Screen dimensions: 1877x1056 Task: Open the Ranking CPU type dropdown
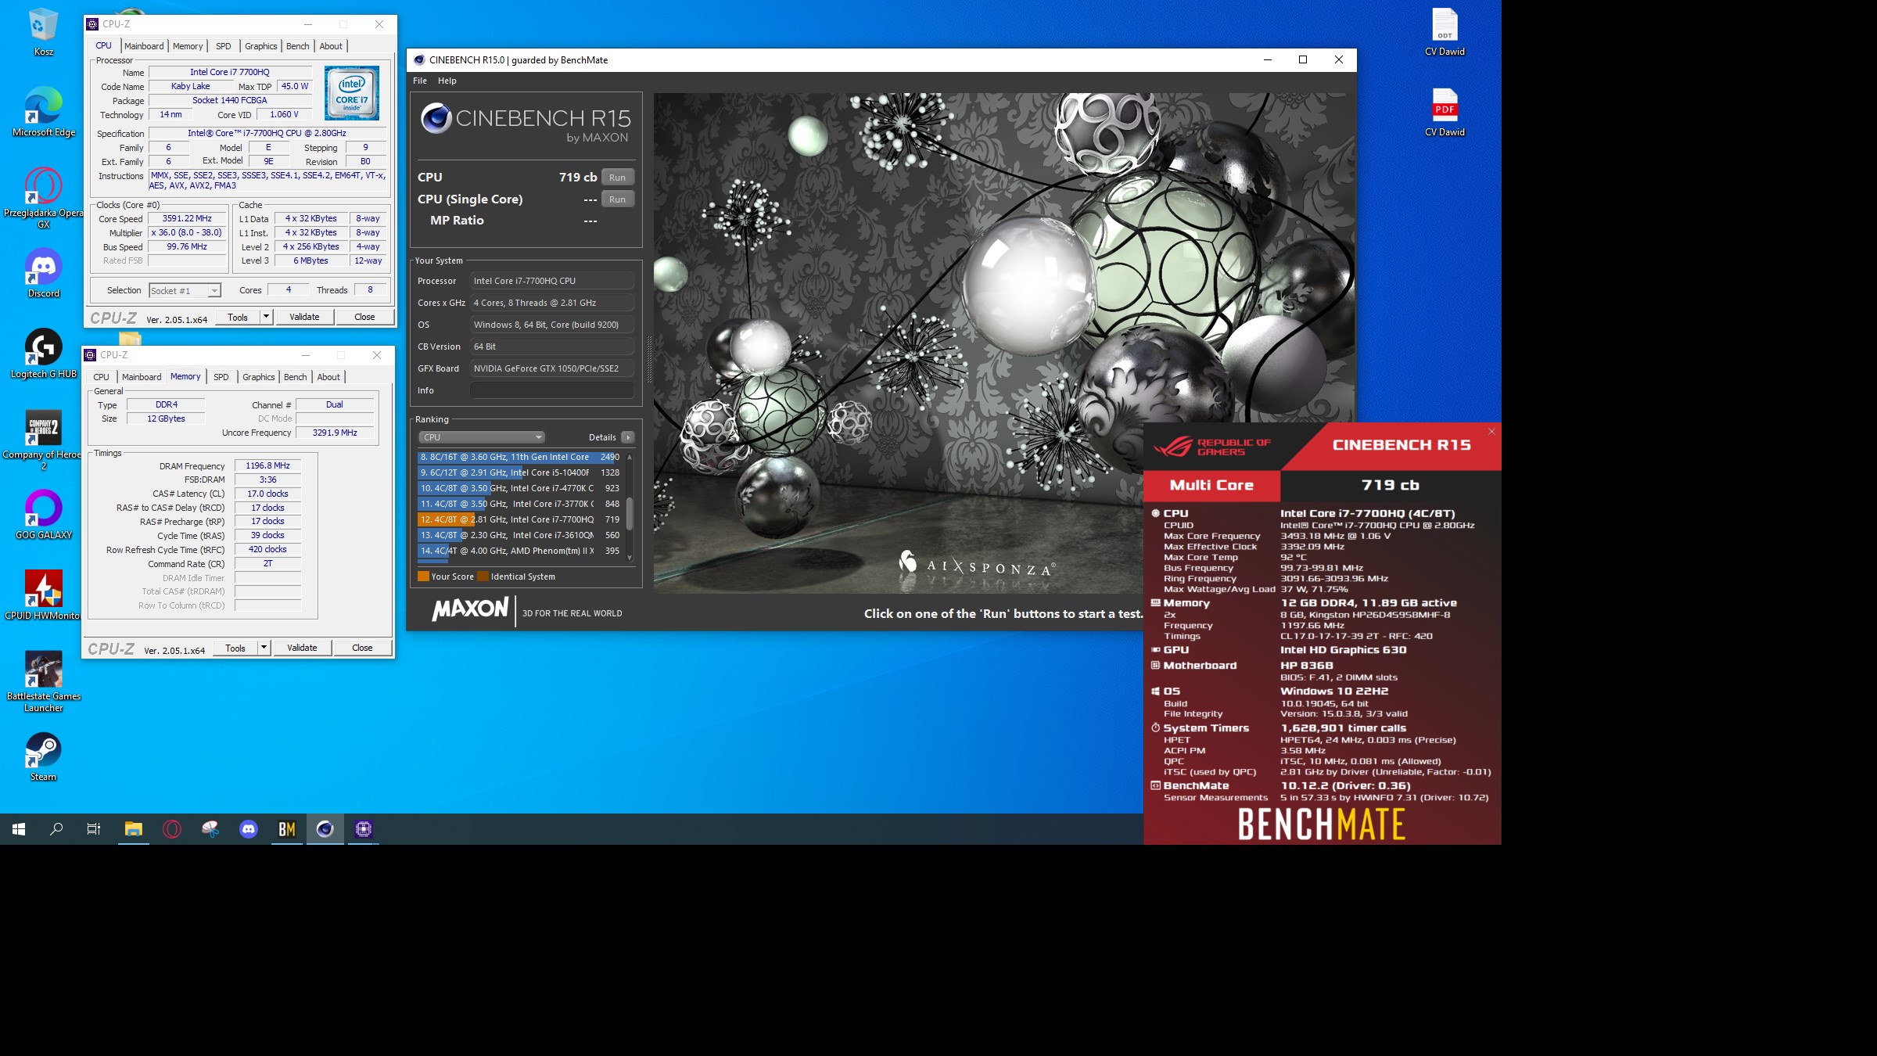pyautogui.click(x=482, y=437)
